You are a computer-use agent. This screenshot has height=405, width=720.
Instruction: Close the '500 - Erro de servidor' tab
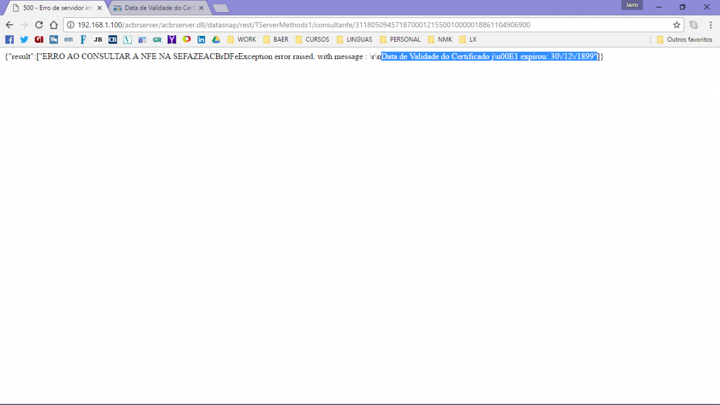point(99,8)
